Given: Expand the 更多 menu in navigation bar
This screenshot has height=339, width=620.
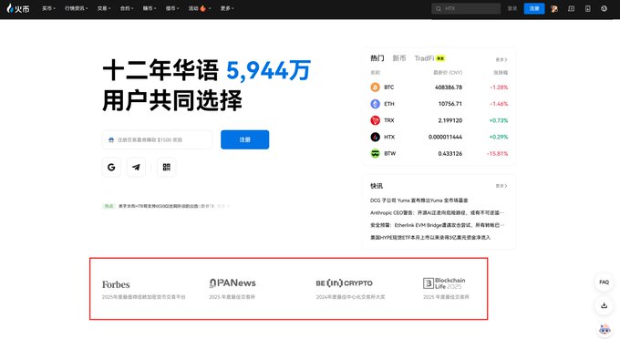Looking at the screenshot, I should (227, 8).
